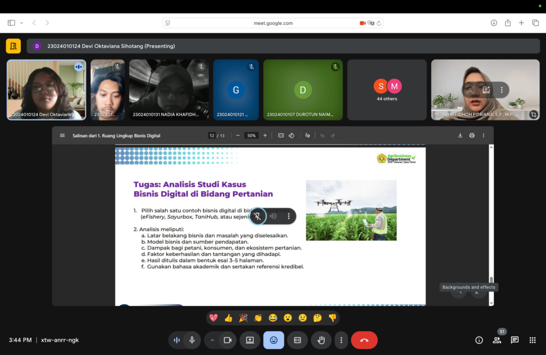
Task: Open meeting details info
Action: pos(479,340)
